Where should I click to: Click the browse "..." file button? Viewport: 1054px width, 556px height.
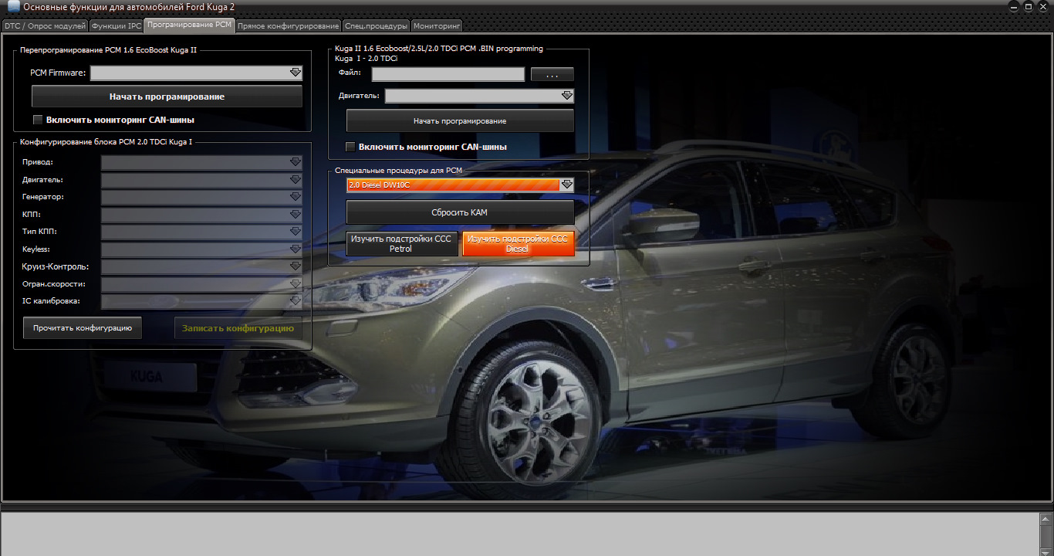click(552, 74)
